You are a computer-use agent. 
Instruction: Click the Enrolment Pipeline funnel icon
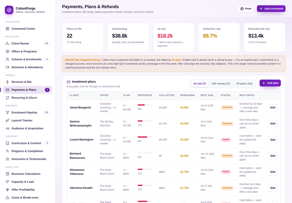pyautogui.click(x=7, y=112)
